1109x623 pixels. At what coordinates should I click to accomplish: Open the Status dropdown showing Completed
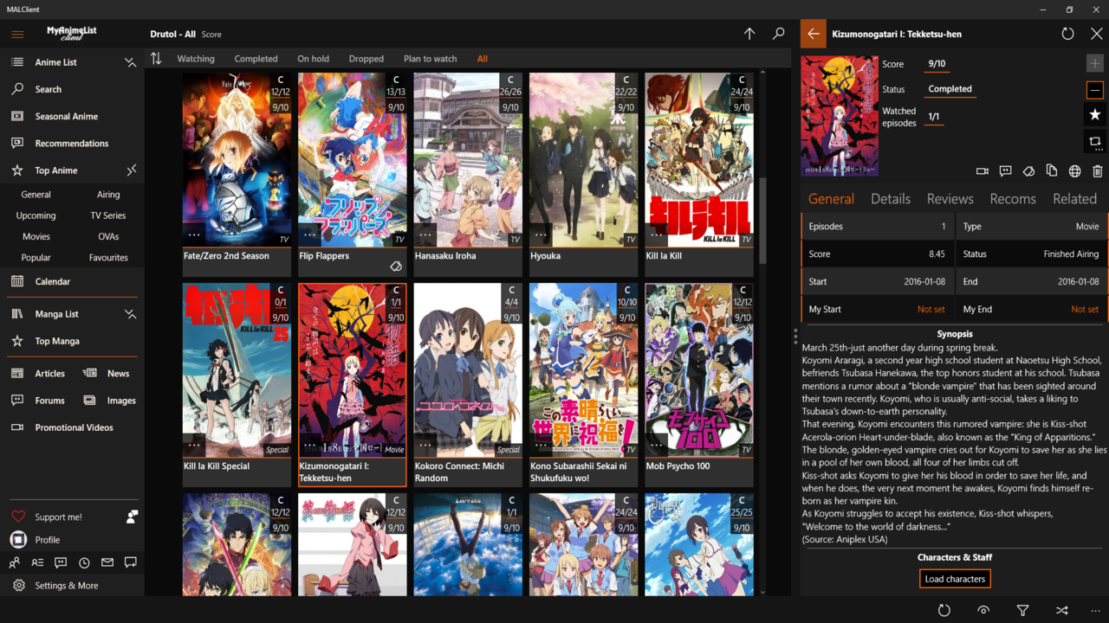[x=950, y=89]
